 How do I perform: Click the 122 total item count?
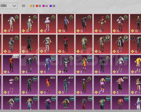click(x=24, y=6)
